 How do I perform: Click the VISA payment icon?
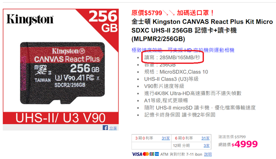coord(137,154)
